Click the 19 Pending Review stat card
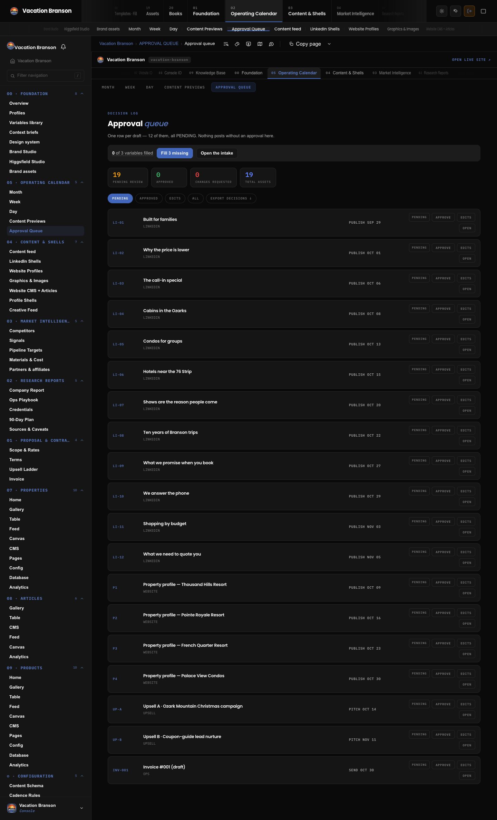Screen dimensions: 497x820 point(128,177)
